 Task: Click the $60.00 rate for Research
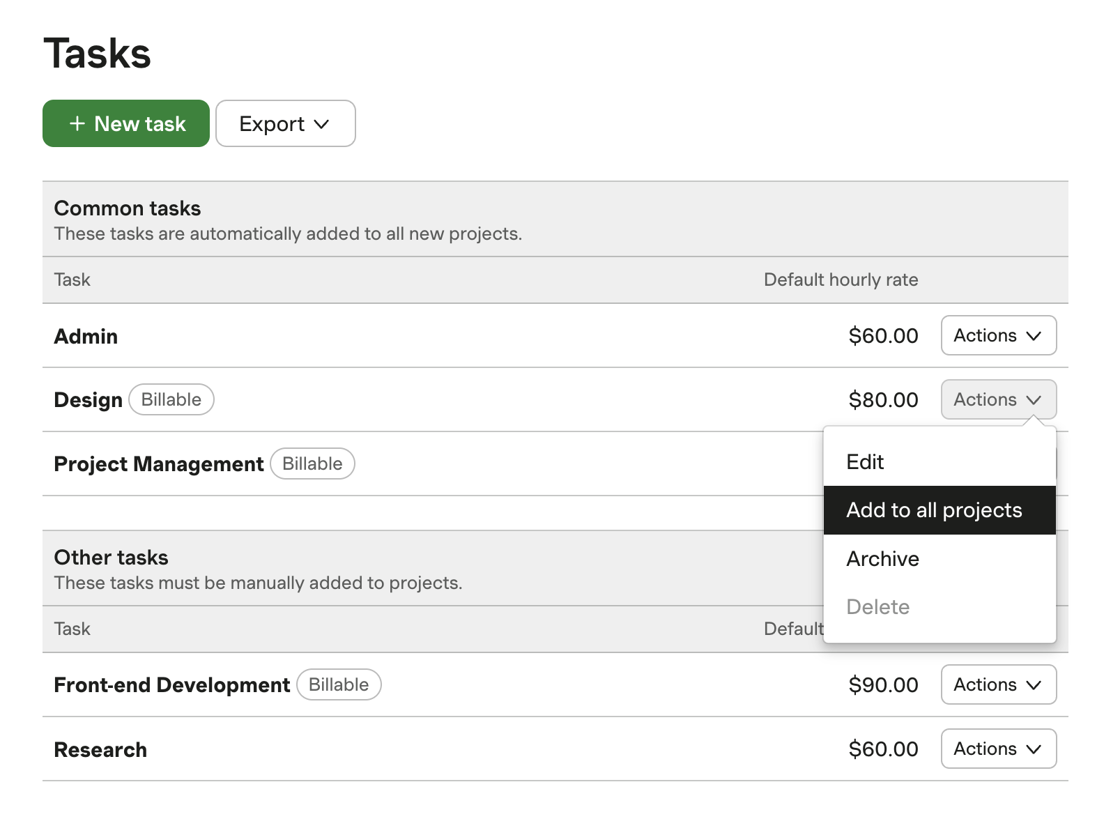pyautogui.click(x=883, y=749)
